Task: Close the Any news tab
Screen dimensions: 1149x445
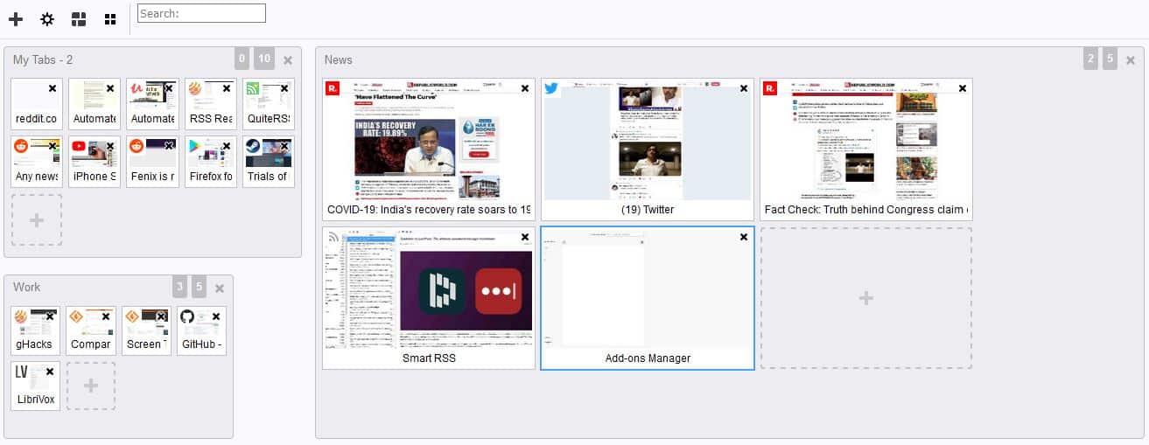Action: [x=53, y=146]
